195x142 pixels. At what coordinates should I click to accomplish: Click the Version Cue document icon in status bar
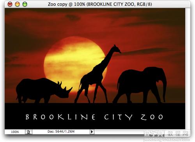(x=28, y=132)
